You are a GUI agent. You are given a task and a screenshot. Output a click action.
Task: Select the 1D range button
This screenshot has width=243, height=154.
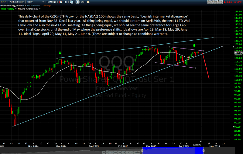click(132, 152)
